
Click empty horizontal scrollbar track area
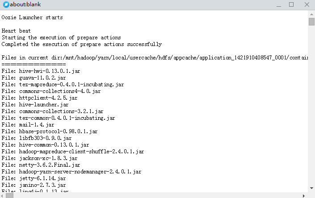pyautogui.click(x=157, y=196)
